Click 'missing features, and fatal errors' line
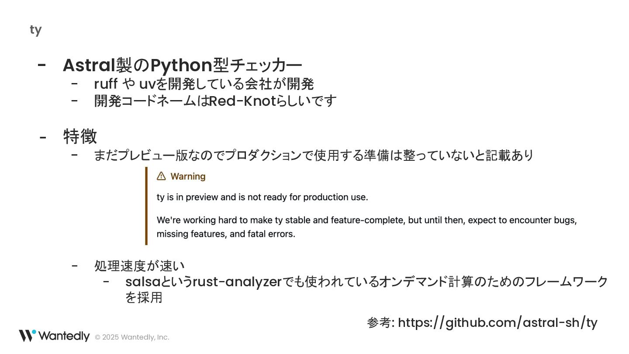This screenshot has height=354, width=629. [x=226, y=234]
